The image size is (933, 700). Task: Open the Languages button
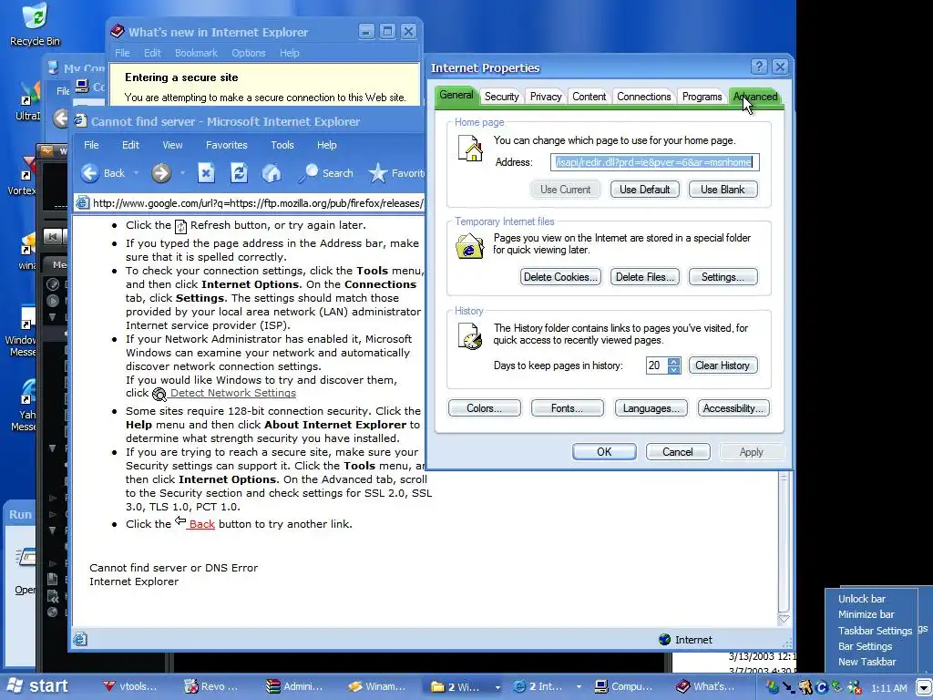coord(651,408)
